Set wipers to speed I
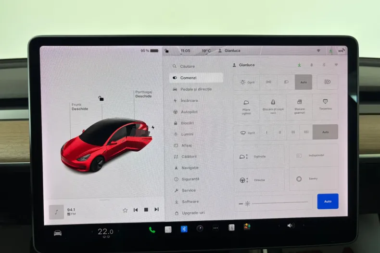 266,133
